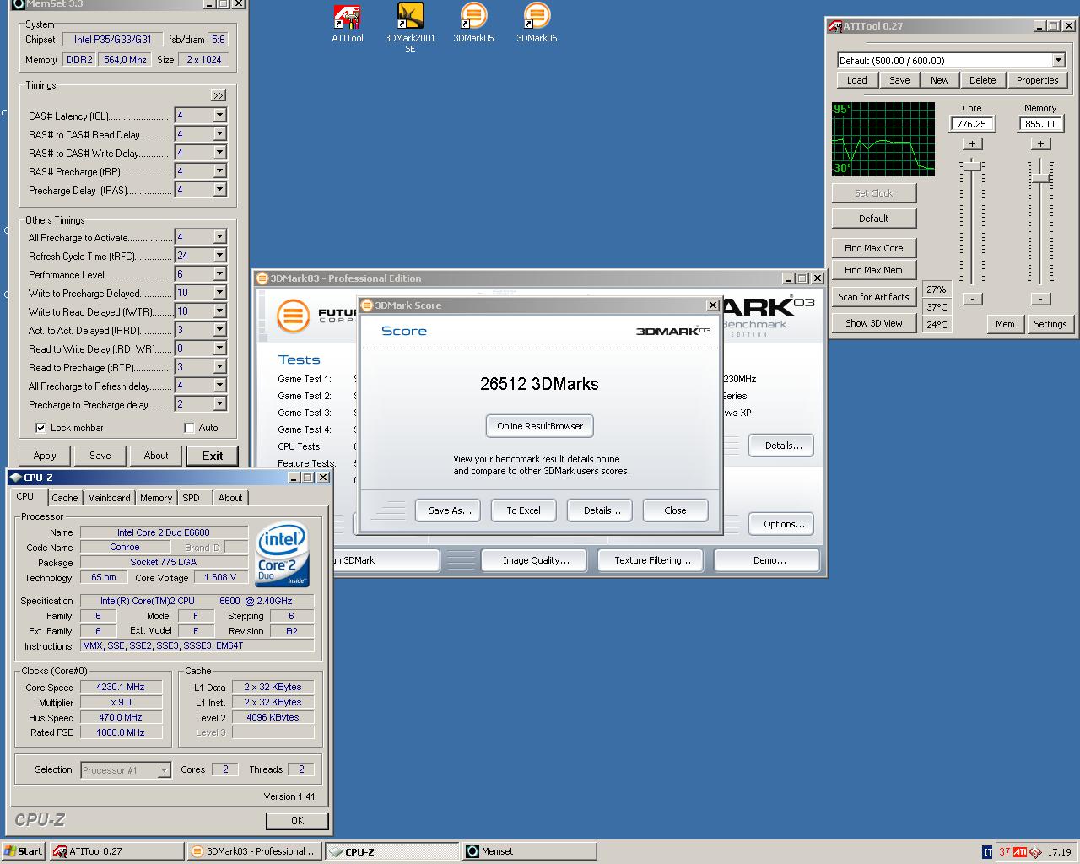Click the Start button on the taskbar
Viewport: 1080px width, 864px height.
(24, 851)
